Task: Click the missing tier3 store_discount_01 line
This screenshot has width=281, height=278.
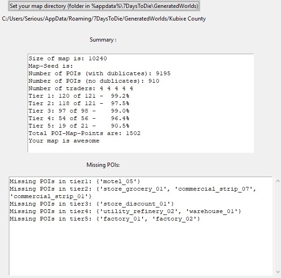Action: 92,204
